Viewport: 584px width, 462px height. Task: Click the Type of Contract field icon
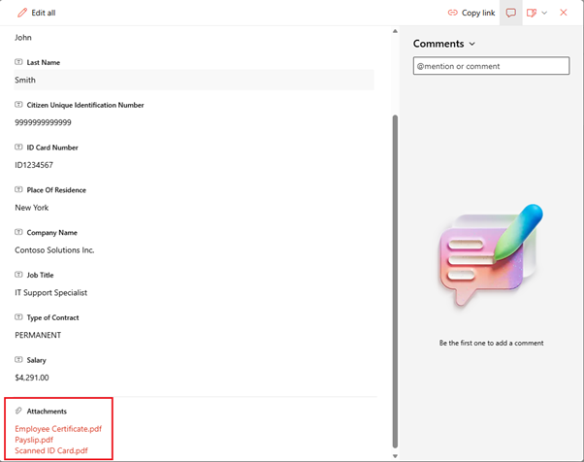pyautogui.click(x=18, y=316)
